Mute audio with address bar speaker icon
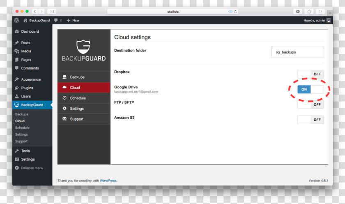The width and height of the screenshot is (345, 204). pos(230,11)
